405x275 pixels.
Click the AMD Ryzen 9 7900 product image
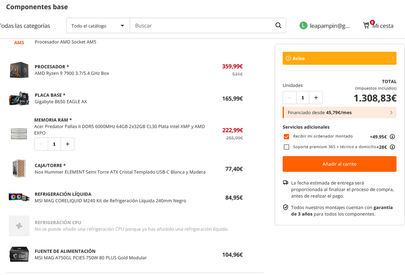coord(19,70)
